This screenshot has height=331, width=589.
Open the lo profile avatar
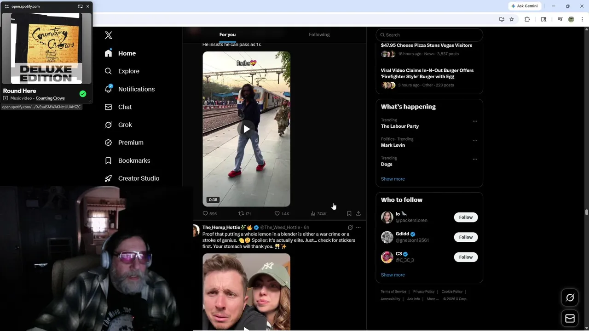coord(387,217)
